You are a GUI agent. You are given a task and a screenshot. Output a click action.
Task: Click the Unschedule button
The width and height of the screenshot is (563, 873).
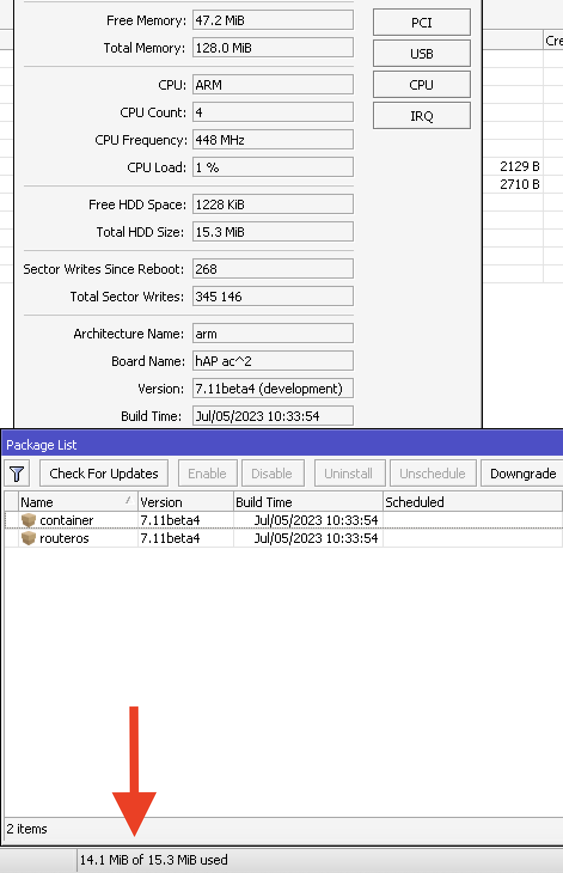[x=433, y=474]
